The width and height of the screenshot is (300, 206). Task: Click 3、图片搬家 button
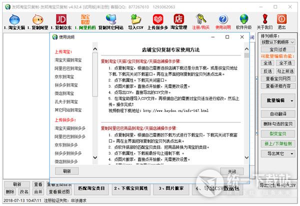[x=171, y=188]
